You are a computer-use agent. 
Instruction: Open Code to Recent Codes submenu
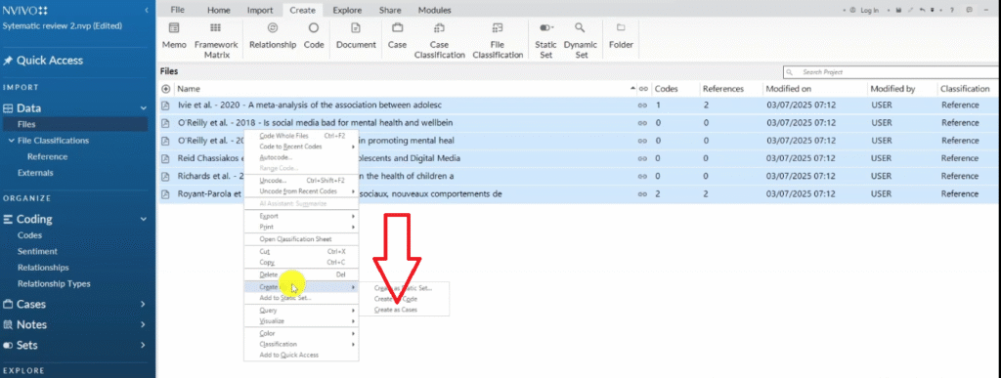(x=301, y=147)
